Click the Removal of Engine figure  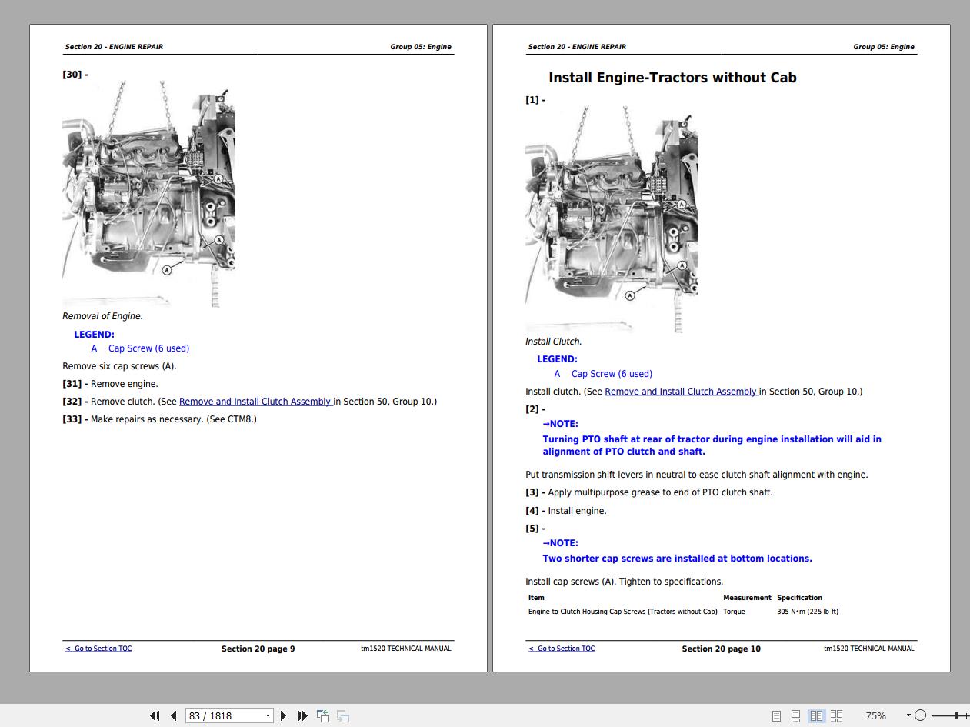[148, 194]
